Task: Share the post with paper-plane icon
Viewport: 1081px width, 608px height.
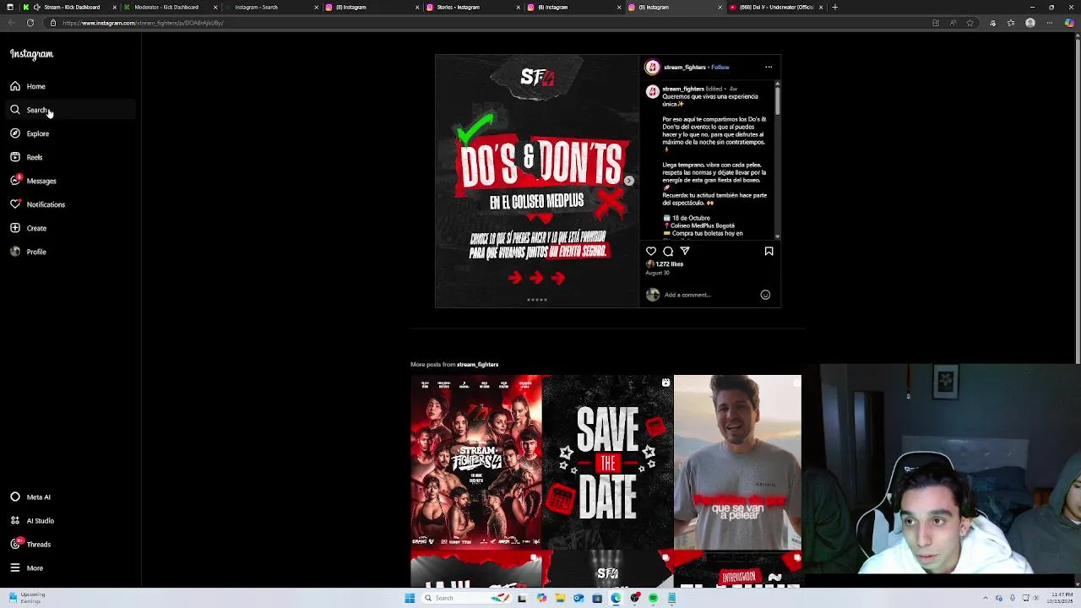Action: (x=685, y=251)
